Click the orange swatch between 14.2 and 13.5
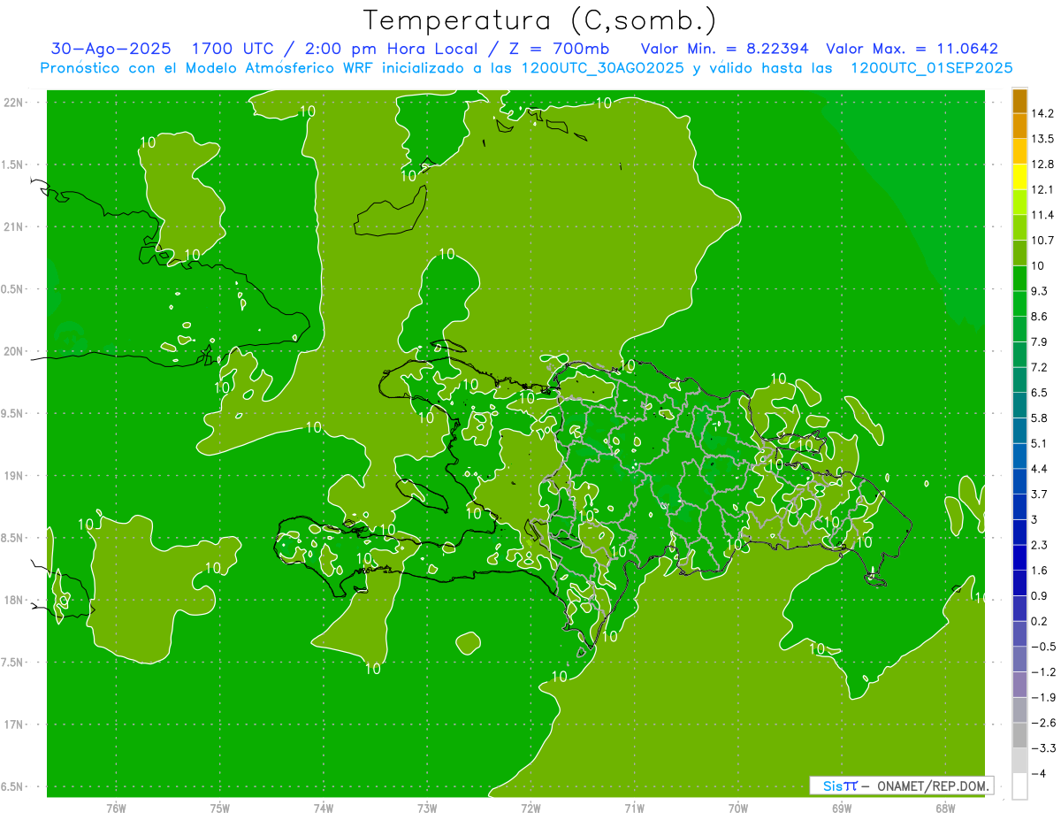Image resolution: width=1061 pixels, height=820 pixels. [x=1019, y=126]
